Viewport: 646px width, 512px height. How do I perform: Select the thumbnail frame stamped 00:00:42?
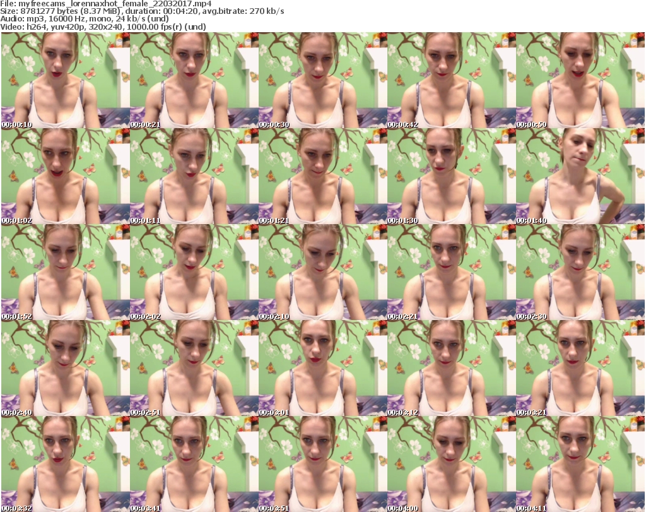pyautogui.click(x=451, y=80)
